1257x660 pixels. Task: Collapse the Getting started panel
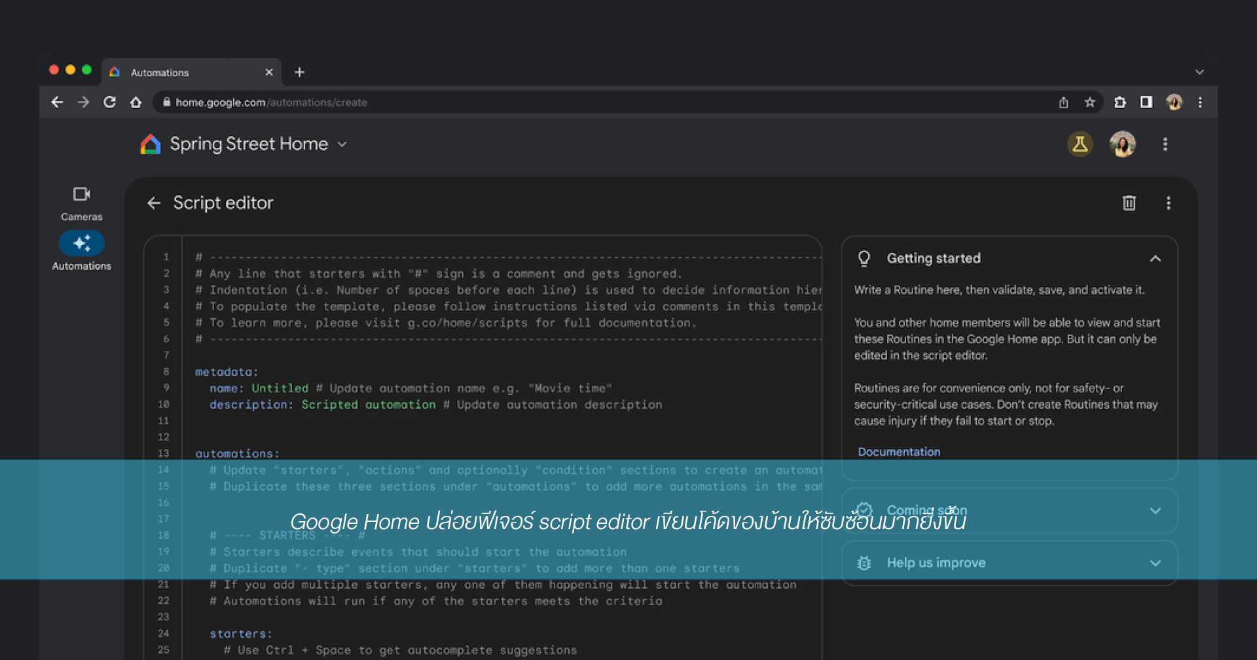(x=1156, y=259)
